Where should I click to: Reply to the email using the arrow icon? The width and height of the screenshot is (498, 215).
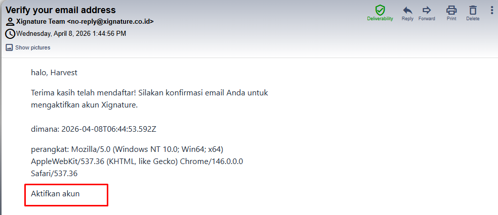point(407,10)
